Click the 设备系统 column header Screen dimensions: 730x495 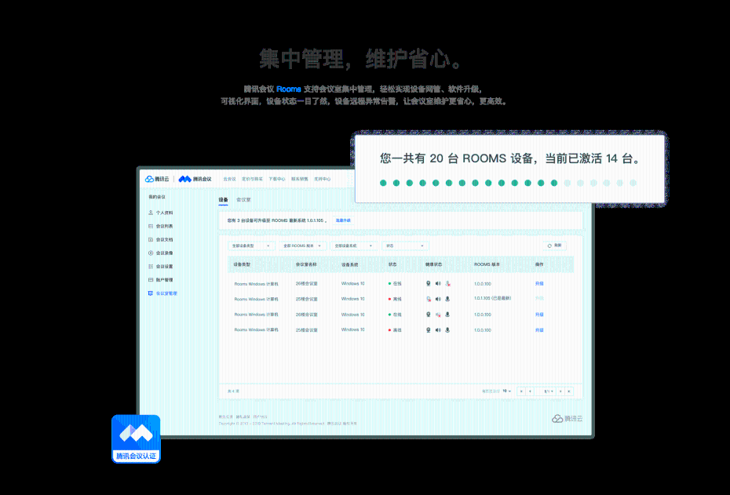[349, 264]
